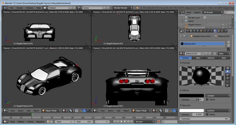236x125 pixels.
Task: Select the cube preview shape icon
Action: coord(227,75)
